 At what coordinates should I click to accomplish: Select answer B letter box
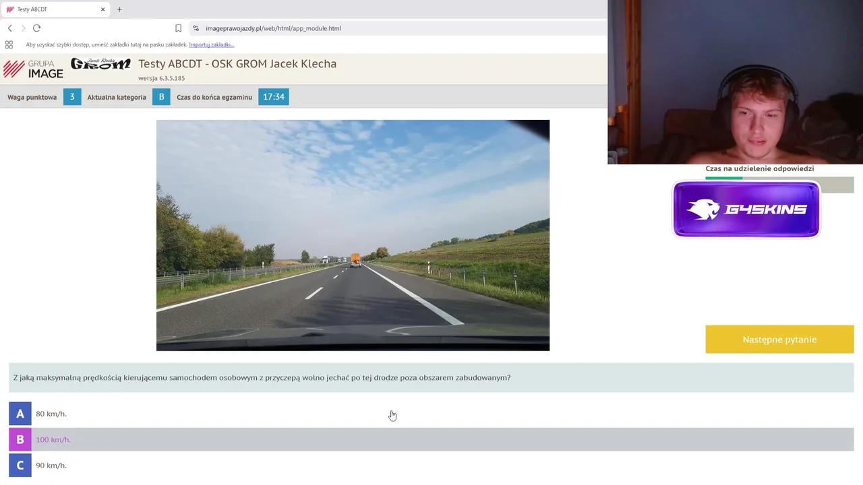pos(20,439)
